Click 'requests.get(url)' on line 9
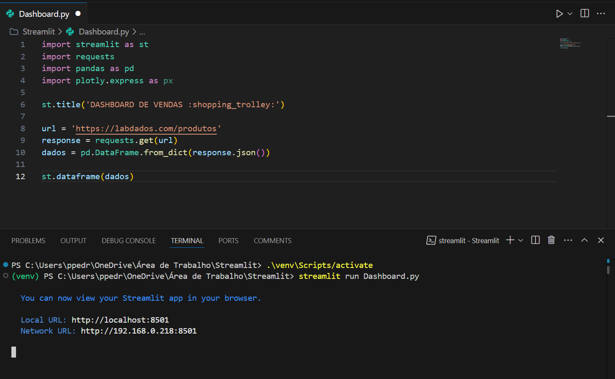615x379 pixels. [136, 140]
